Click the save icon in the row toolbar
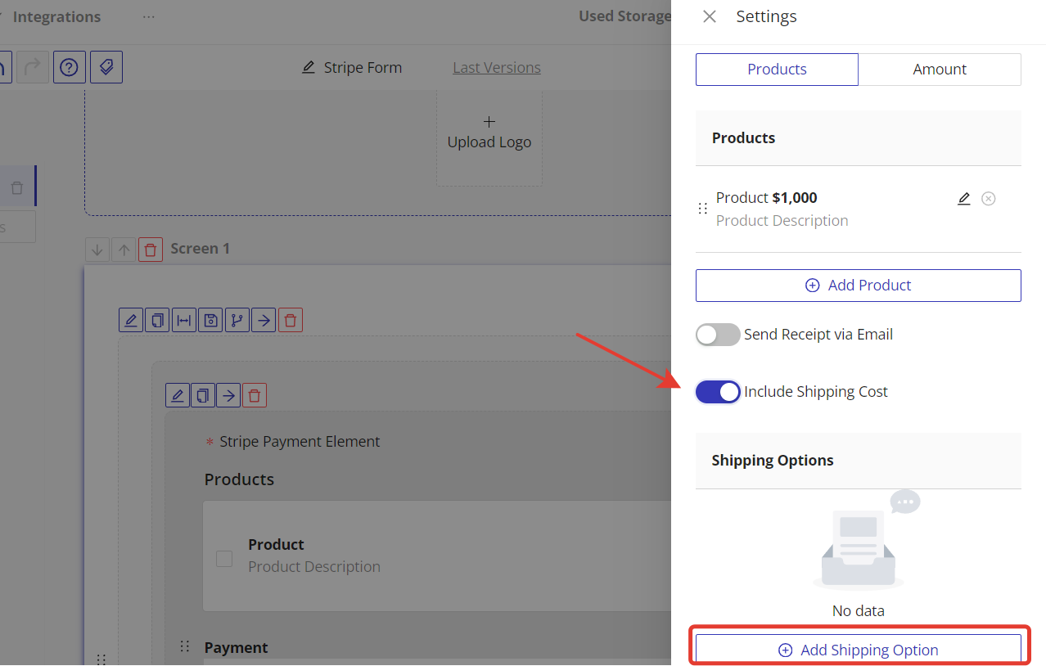1046x666 pixels. pos(210,320)
